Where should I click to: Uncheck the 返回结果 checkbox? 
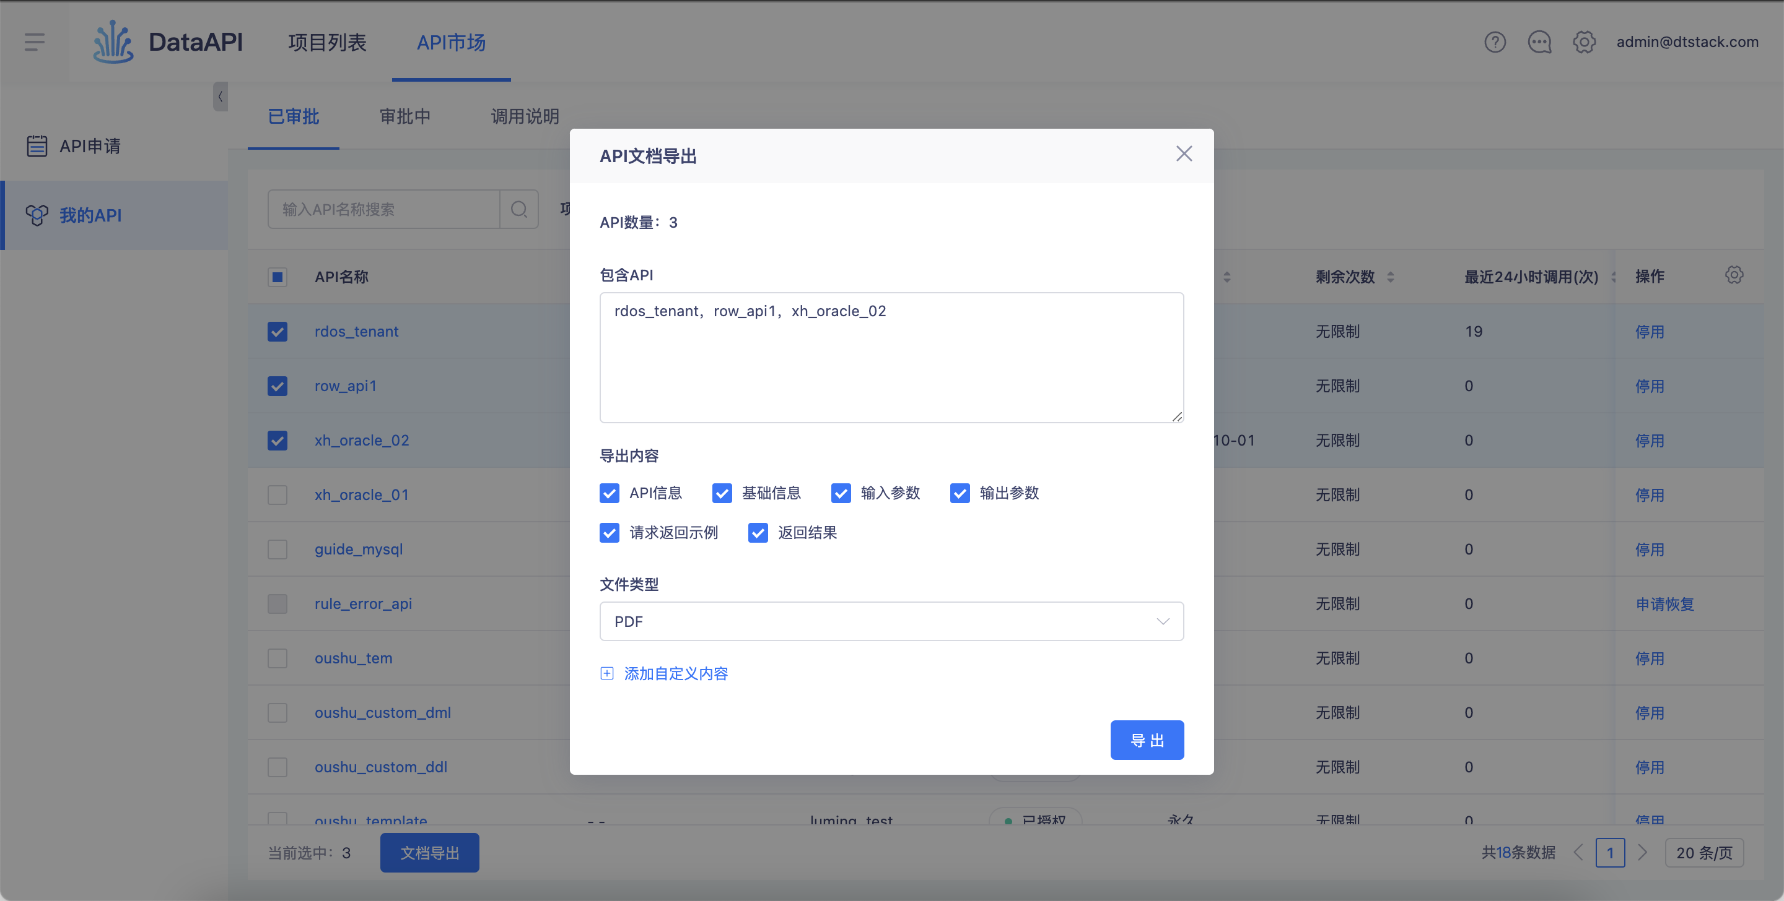pos(758,533)
